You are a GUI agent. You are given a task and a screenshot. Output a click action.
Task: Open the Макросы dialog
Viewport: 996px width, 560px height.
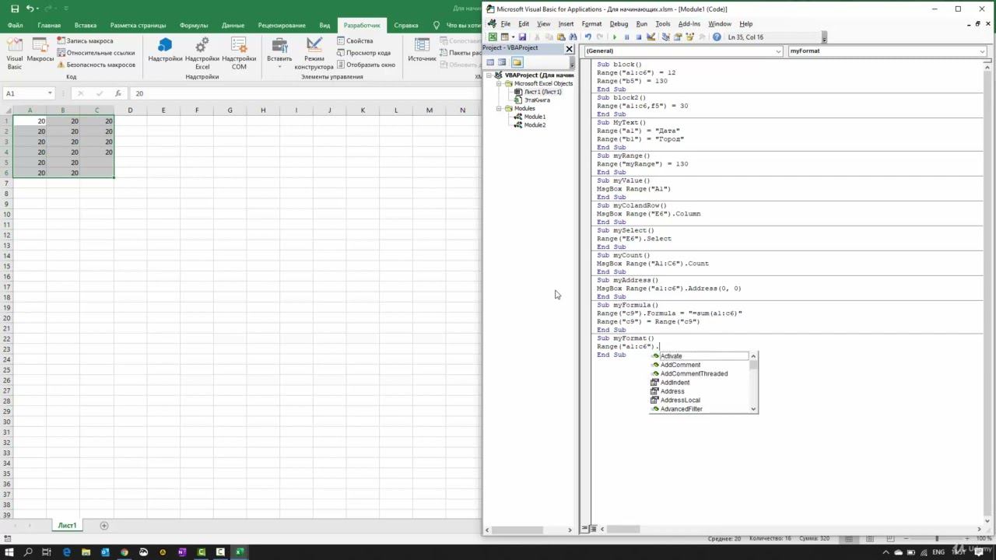click(40, 50)
